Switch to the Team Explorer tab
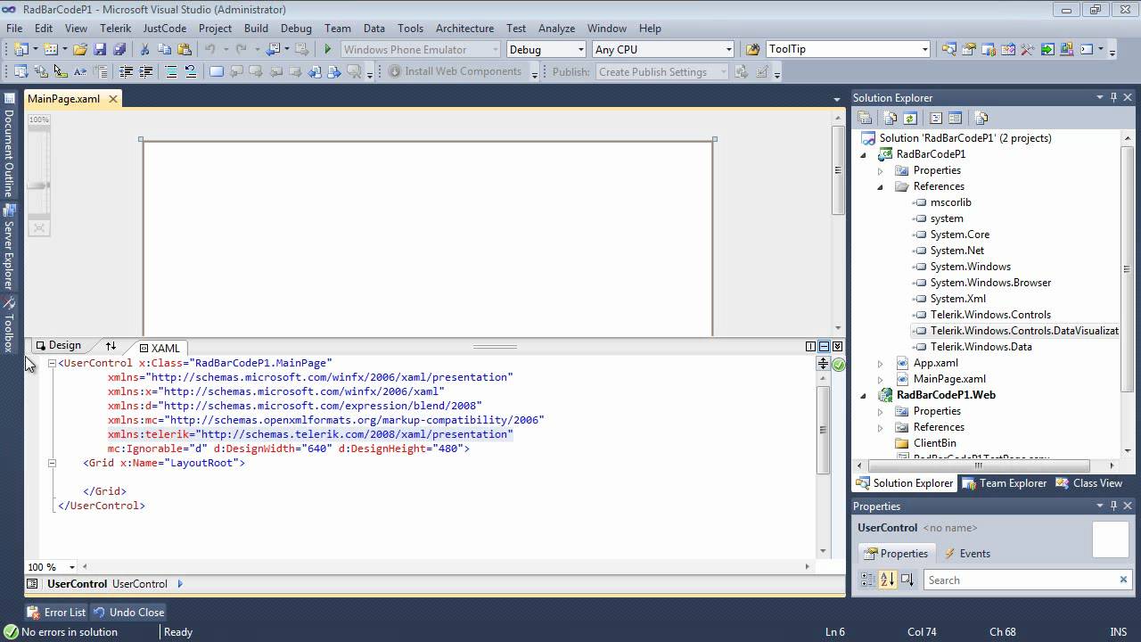Viewport: 1141px width, 642px height. click(x=1005, y=483)
